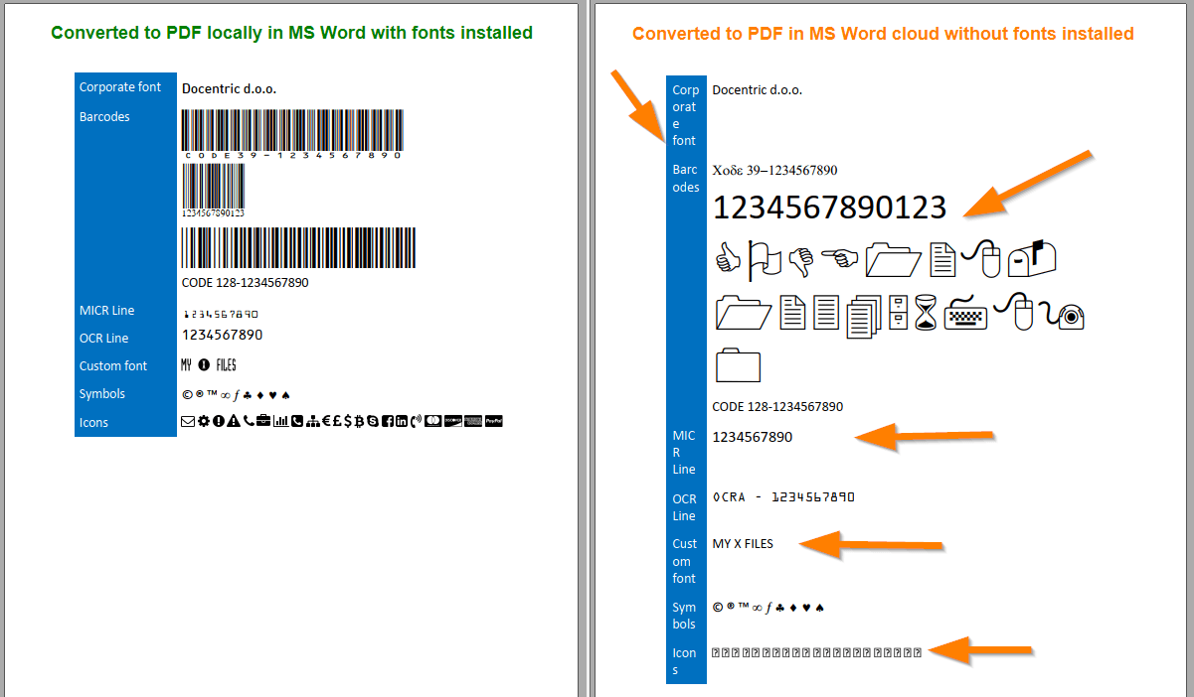The width and height of the screenshot is (1194, 697).
Task: Click the warning triangle icon
Action: [234, 421]
